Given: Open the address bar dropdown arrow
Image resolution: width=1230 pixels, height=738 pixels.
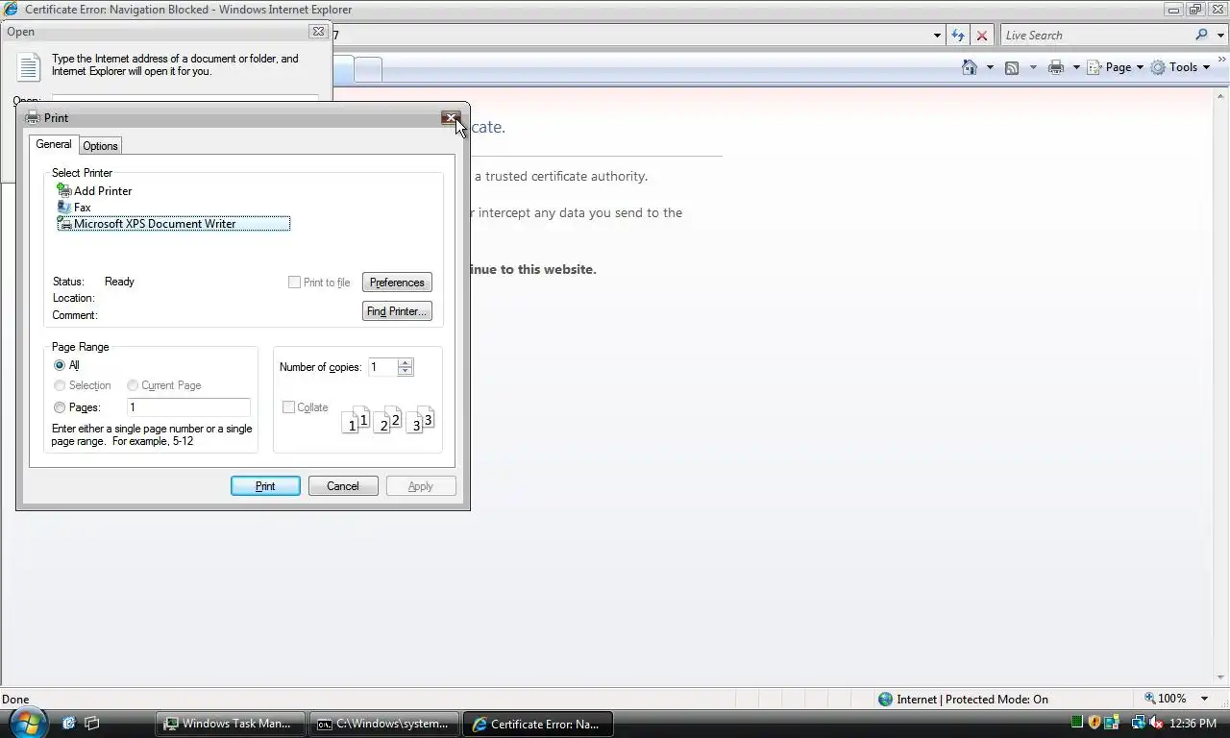Looking at the screenshot, I should point(937,36).
